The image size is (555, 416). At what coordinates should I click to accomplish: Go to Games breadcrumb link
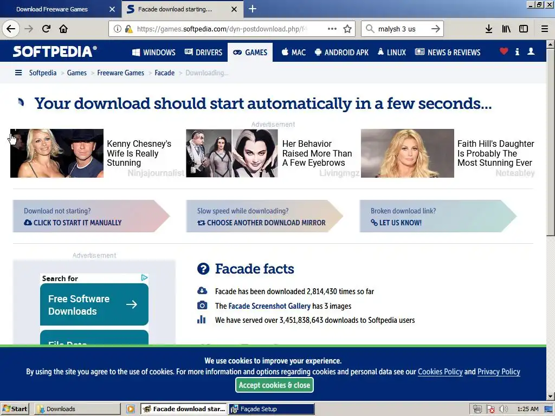(x=77, y=73)
